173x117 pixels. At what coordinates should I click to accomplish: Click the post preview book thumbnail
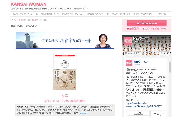click(139, 114)
